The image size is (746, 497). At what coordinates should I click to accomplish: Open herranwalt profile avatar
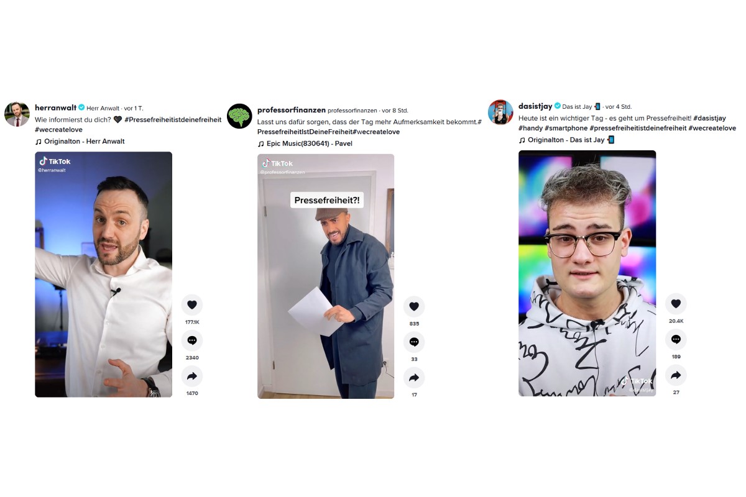coord(17,114)
